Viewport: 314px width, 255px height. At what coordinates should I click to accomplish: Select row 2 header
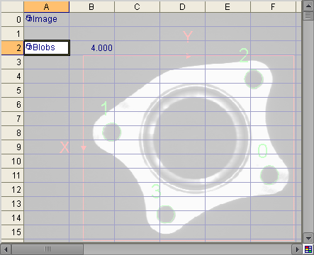13,48
